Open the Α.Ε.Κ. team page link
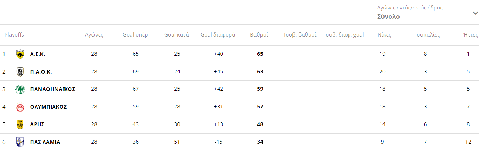 point(38,54)
